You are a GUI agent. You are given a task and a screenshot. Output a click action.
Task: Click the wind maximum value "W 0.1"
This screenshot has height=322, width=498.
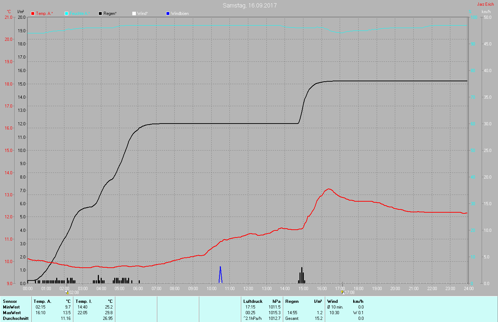point(358,313)
